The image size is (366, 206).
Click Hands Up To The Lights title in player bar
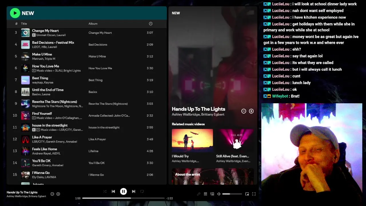(x=22, y=192)
